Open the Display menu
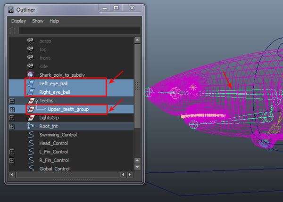 point(18,21)
